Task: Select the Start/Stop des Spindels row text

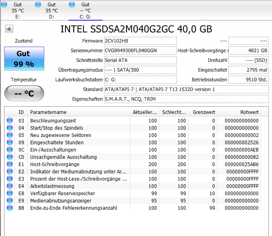Action: click(x=56, y=128)
